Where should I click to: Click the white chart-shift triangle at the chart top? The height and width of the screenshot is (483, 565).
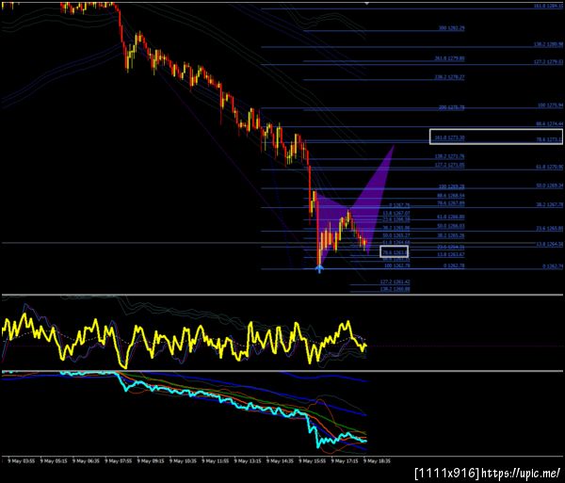[x=366, y=3]
